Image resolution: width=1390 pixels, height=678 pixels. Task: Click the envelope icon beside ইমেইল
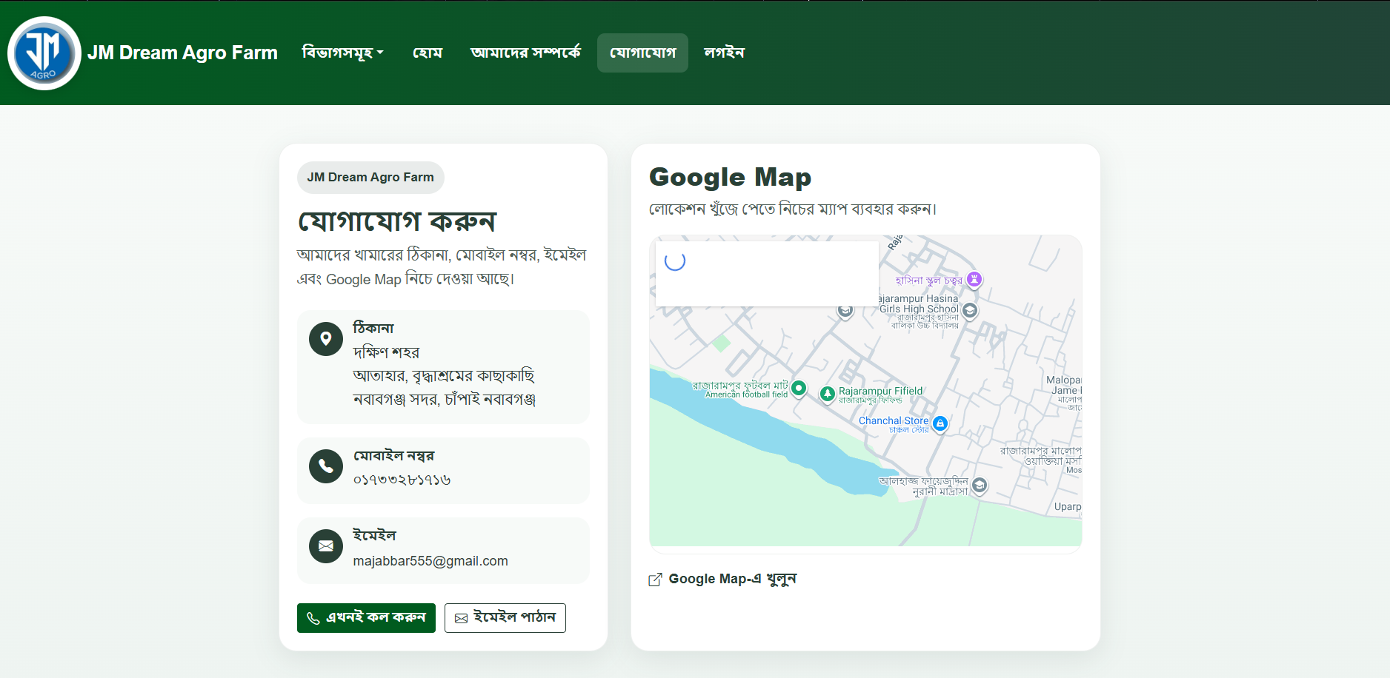click(326, 546)
